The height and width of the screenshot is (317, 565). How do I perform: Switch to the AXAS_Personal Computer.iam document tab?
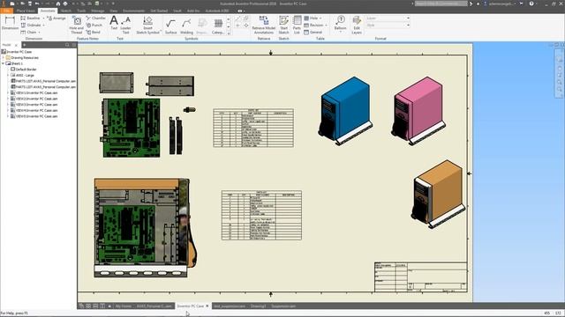coord(154,306)
